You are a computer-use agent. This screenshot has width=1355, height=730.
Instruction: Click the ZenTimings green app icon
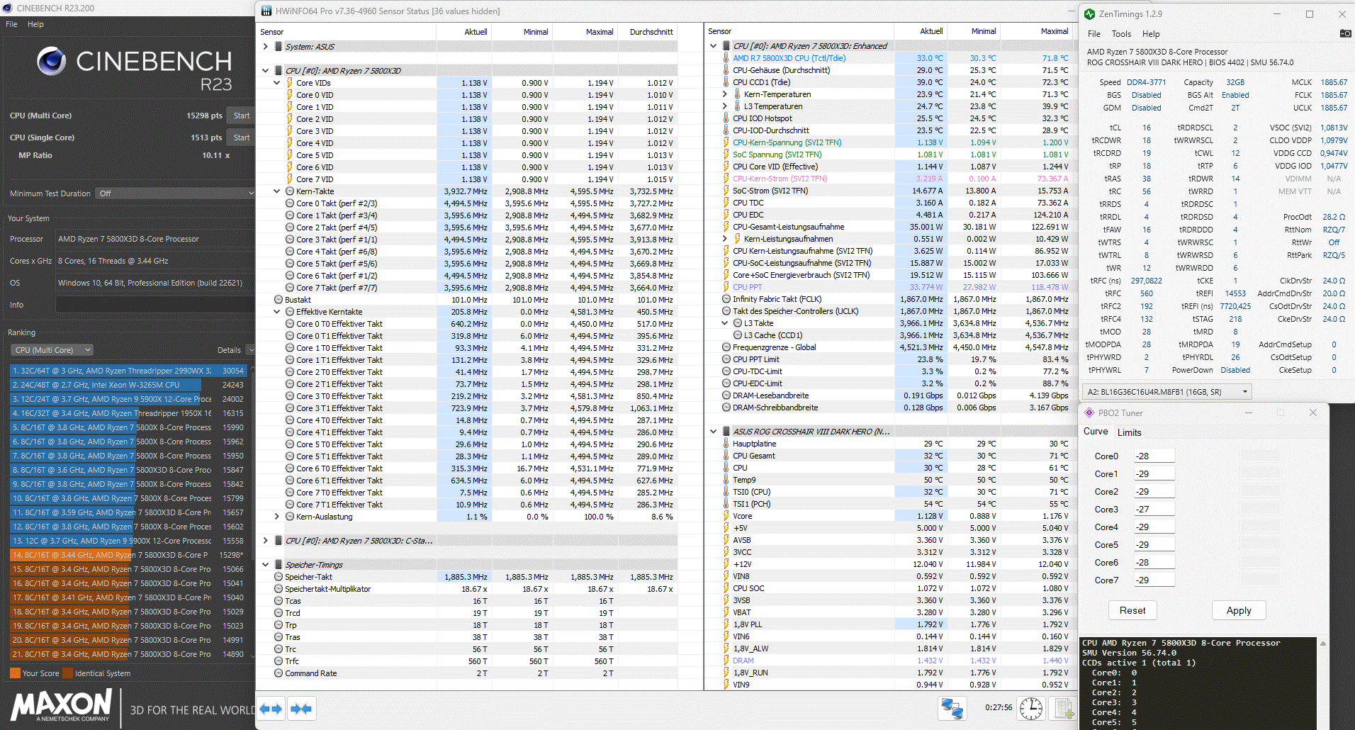click(x=1089, y=13)
